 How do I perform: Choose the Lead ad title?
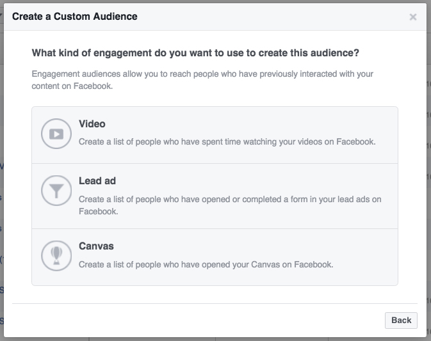(97, 181)
